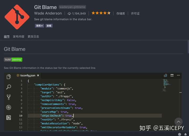The height and width of the screenshot is (136, 189).
Task: Close the tsconfig.json tab
Action: click(38, 75)
